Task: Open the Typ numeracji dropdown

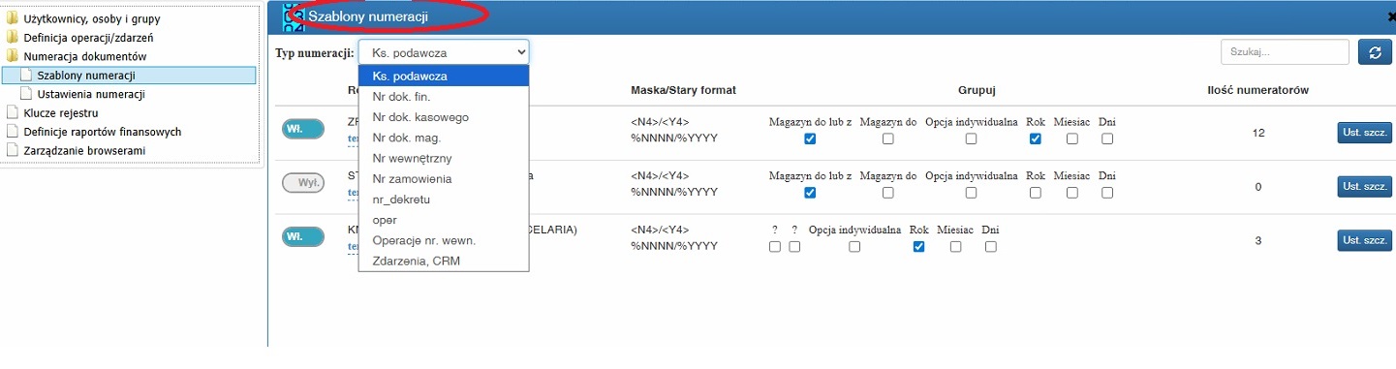Action: 444,52
